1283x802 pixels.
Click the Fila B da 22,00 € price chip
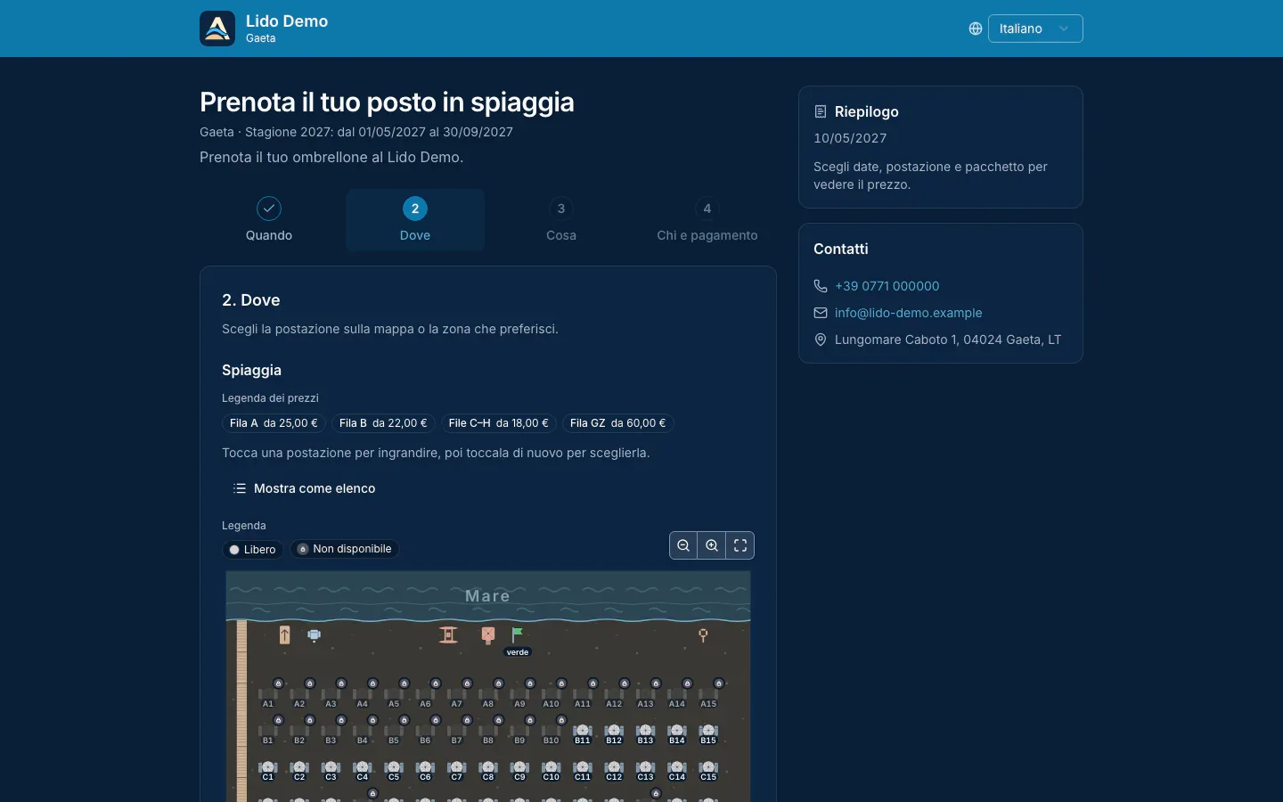click(383, 423)
